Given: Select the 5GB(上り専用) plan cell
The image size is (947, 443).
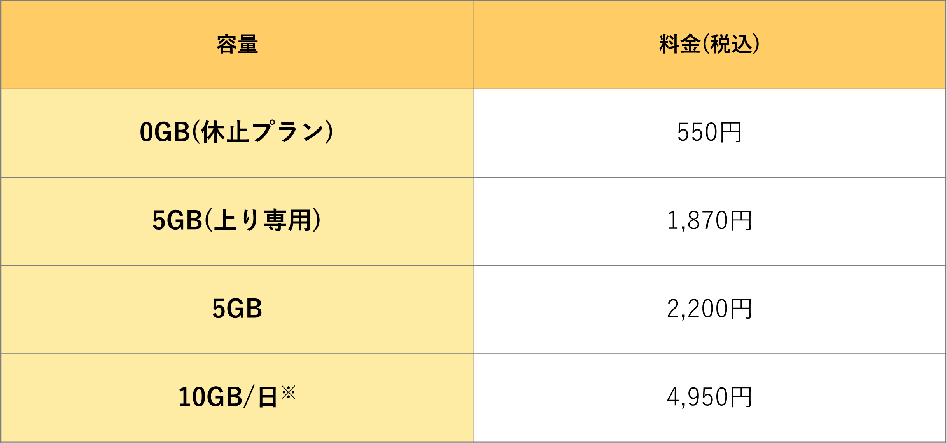Looking at the screenshot, I should pos(236,221).
